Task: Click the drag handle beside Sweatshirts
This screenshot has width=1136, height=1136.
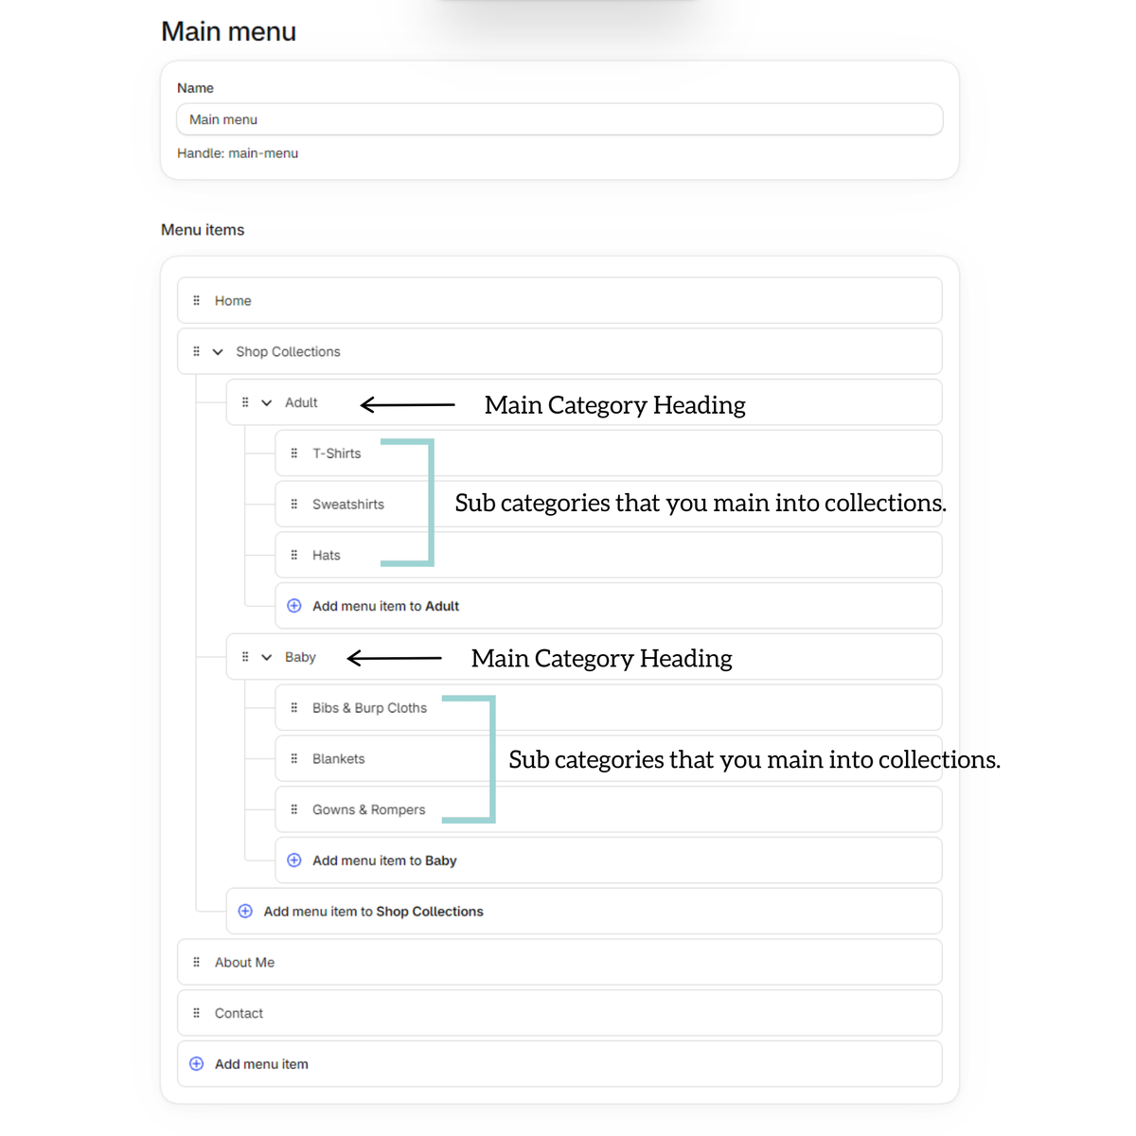Action: [294, 504]
